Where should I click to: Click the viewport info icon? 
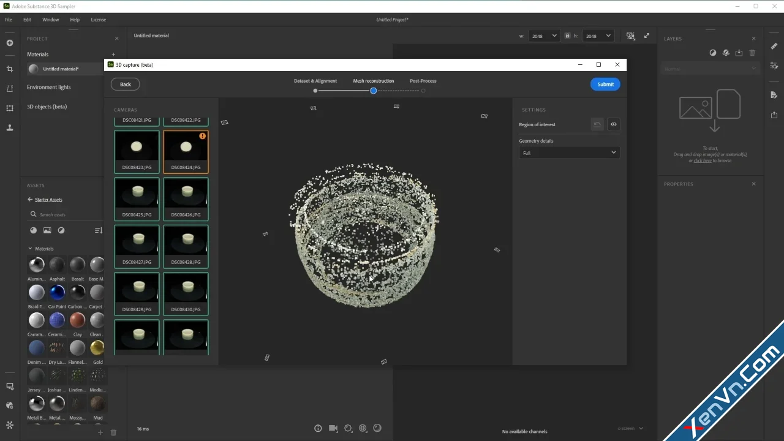coord(318,429)
